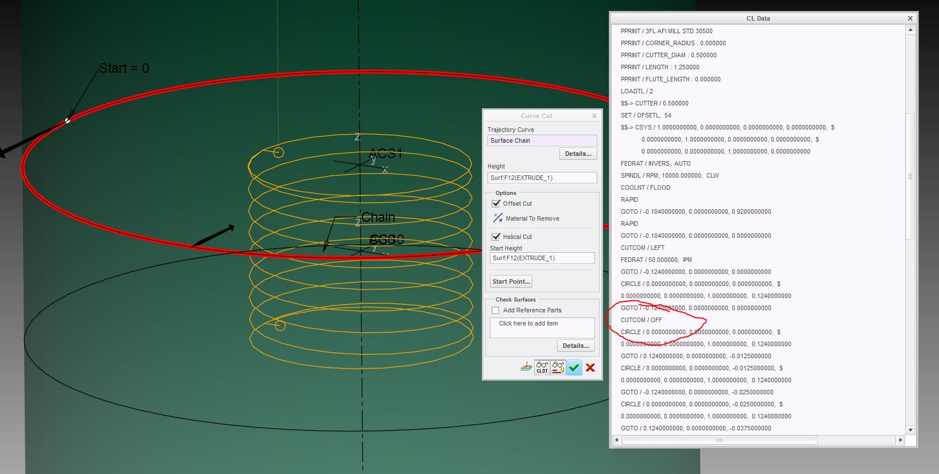Viewport: 939px width, 474px height.
Task: Select the 'FEDRAT / 50.000000, IPM' line
Action: coord(656,260)
